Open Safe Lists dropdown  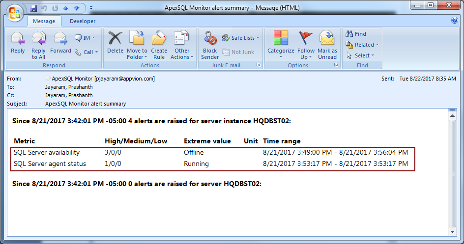click(x=240, y=38)
